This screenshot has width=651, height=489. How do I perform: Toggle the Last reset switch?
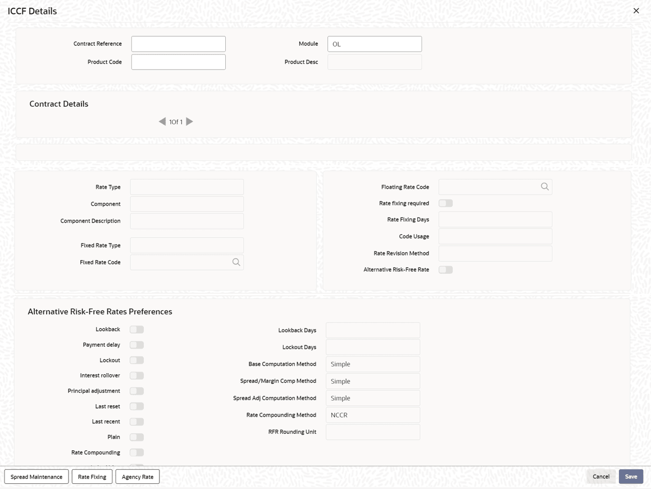pos(136,406)
